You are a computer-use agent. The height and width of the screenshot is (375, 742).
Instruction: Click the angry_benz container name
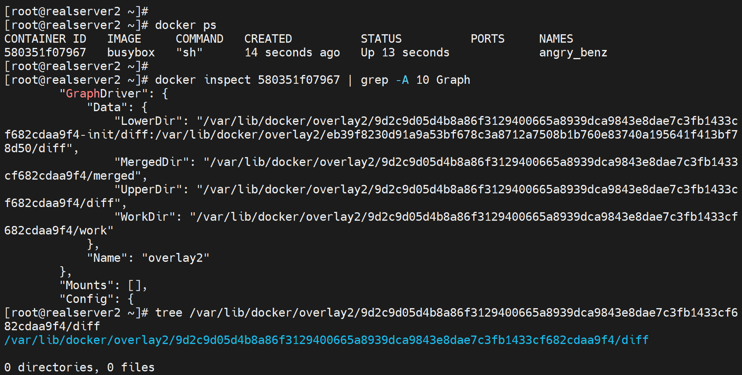click(573, 53)
